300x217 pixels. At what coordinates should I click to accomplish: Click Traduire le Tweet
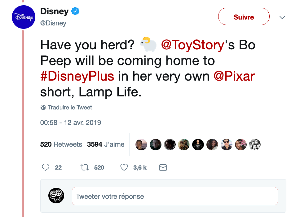pos(70,108)
